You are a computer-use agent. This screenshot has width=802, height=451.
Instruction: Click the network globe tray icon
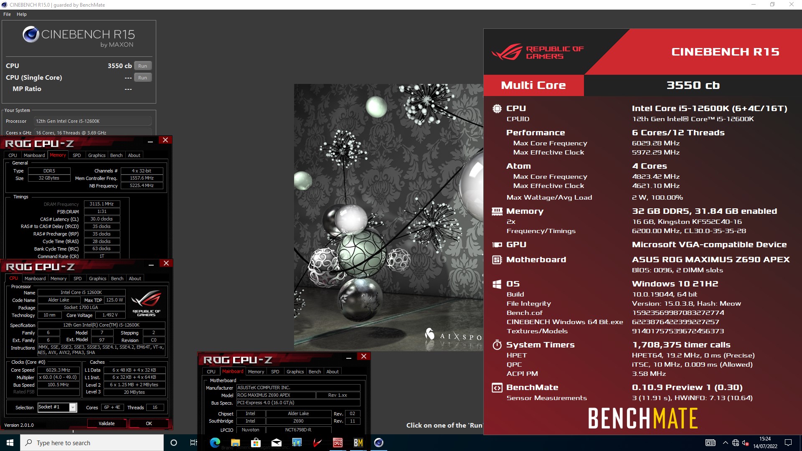click(x=736, y=443)
